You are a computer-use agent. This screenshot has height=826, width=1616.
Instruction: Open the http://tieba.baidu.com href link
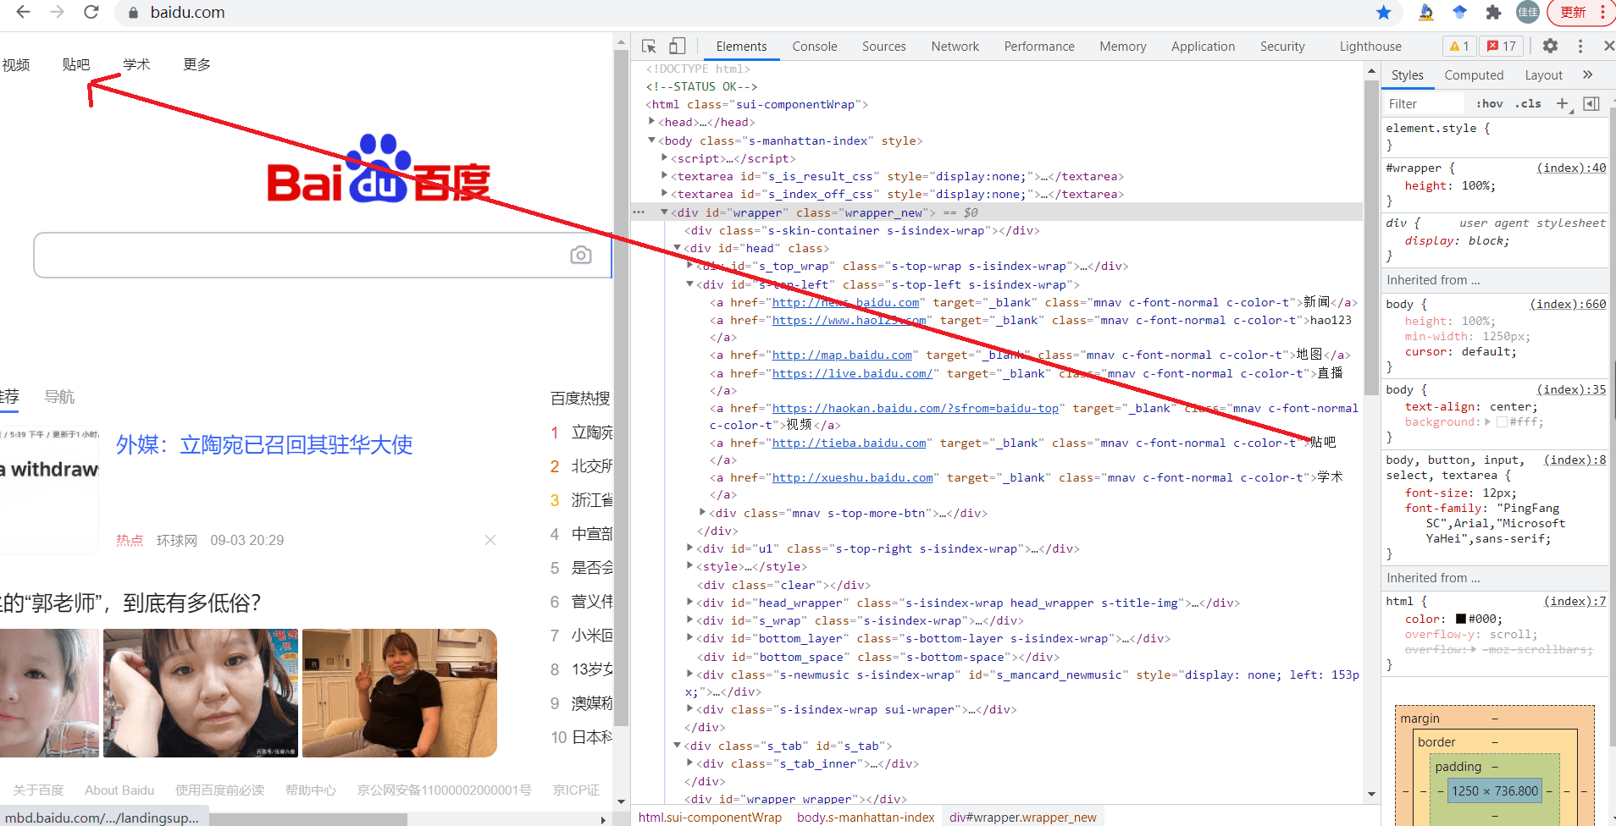tap(849, 443)
